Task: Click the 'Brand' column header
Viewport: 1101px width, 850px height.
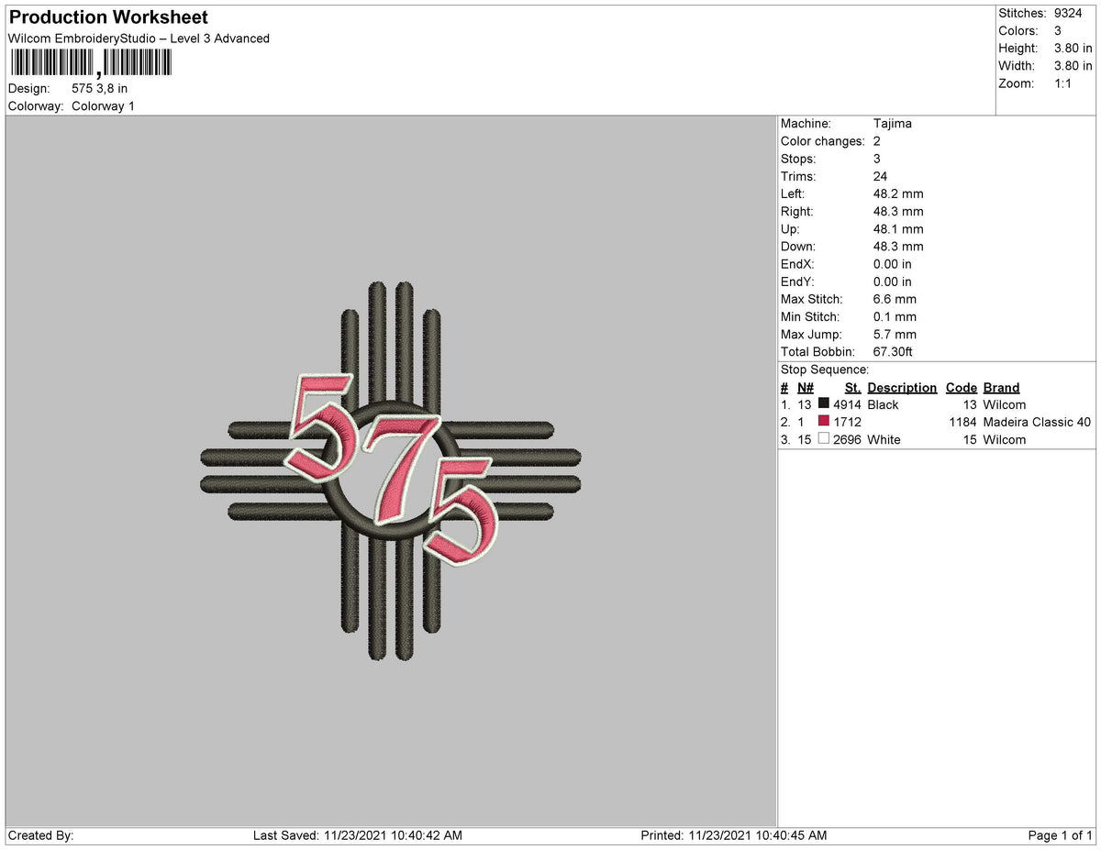Action: click(x=1001, y=388)
